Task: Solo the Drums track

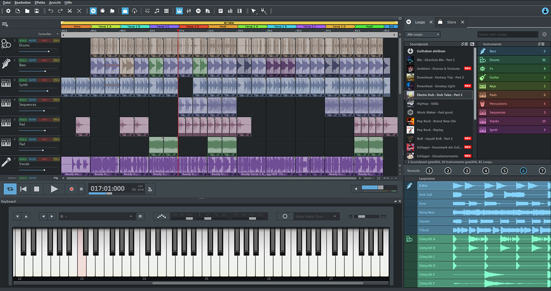Action: point(23,40)
